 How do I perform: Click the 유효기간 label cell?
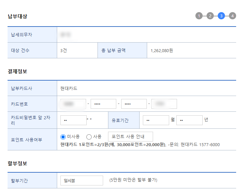click(x=124, y=120)
